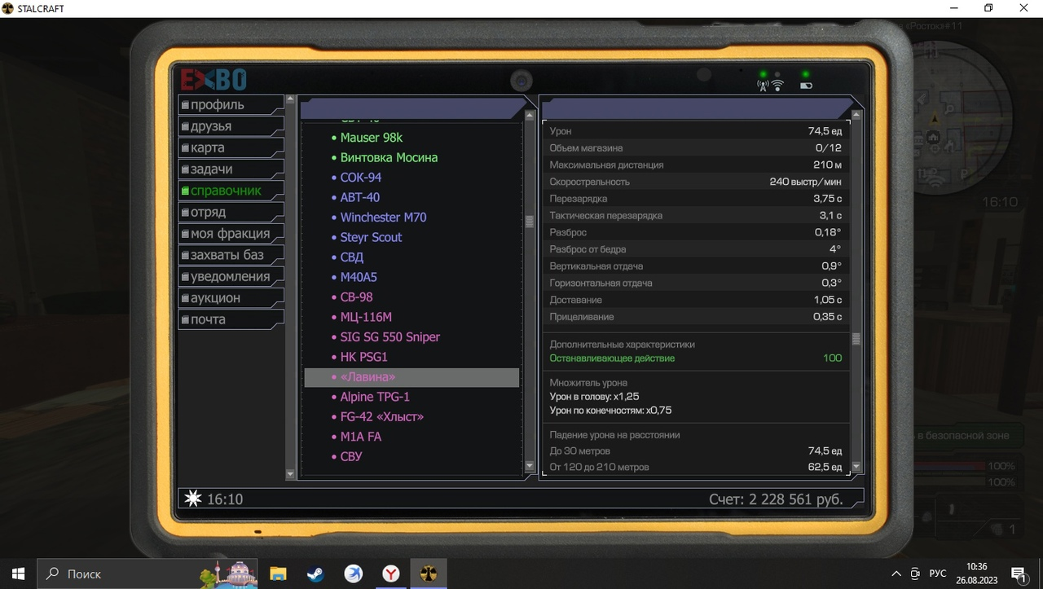Click stats panel scrollbar down arrow
Viewport: 1043px width, 589px height.
coord(856,467)
